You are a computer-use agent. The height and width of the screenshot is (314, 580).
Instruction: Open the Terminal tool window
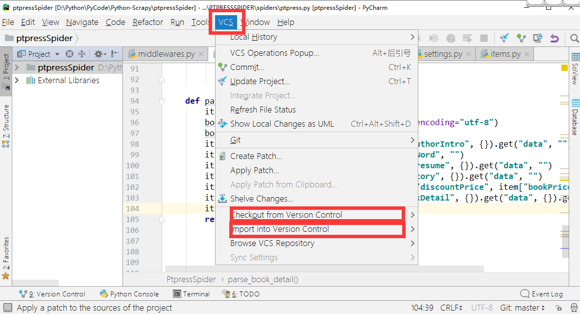tap(192, 294)
